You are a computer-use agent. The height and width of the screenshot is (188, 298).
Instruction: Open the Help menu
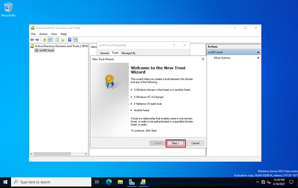click(63, 34)
